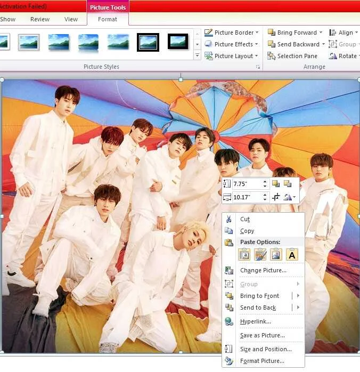This screenshot has width=360, height=372.
Task: Click the Bring Forward ribbon button
Action: tap(292, 33)
